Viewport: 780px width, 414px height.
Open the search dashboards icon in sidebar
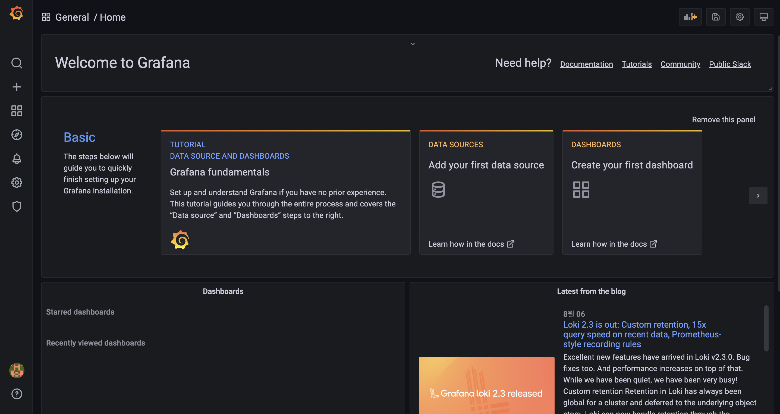point(17,63)
